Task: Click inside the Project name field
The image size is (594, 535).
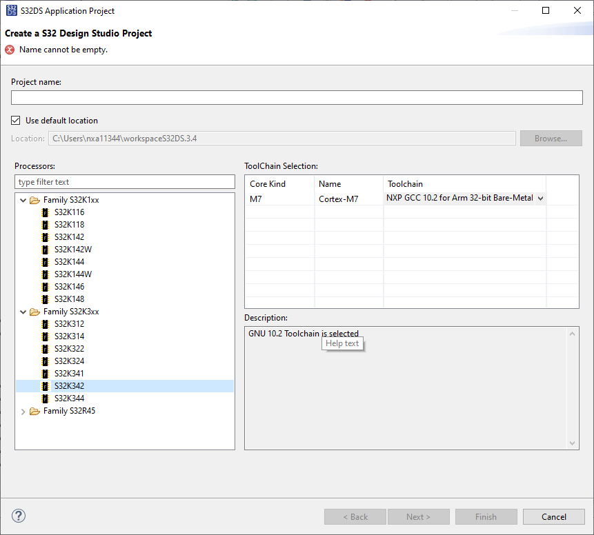Action: click(297, 97)
